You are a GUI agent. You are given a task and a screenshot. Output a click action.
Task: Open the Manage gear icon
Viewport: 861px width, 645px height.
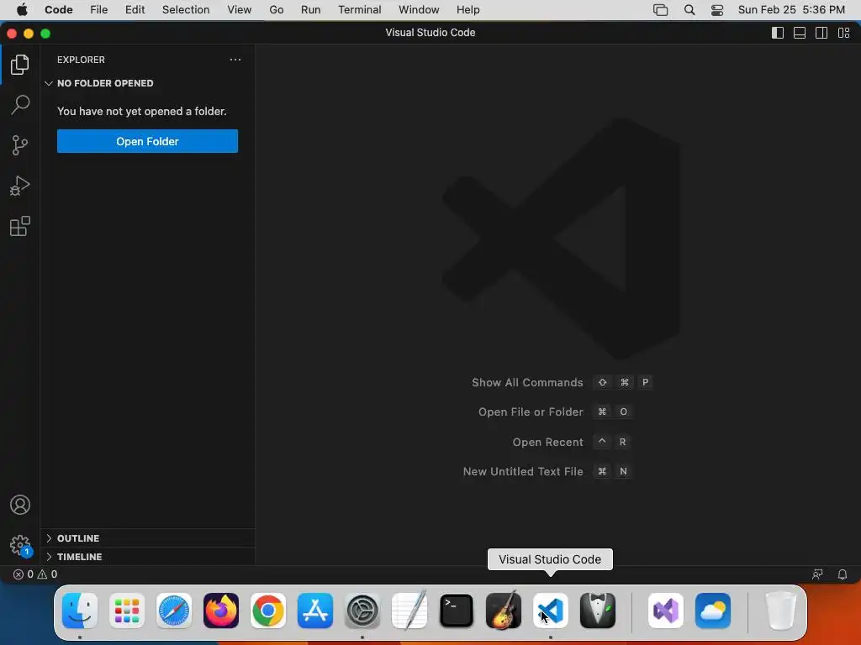click(20, 545)
